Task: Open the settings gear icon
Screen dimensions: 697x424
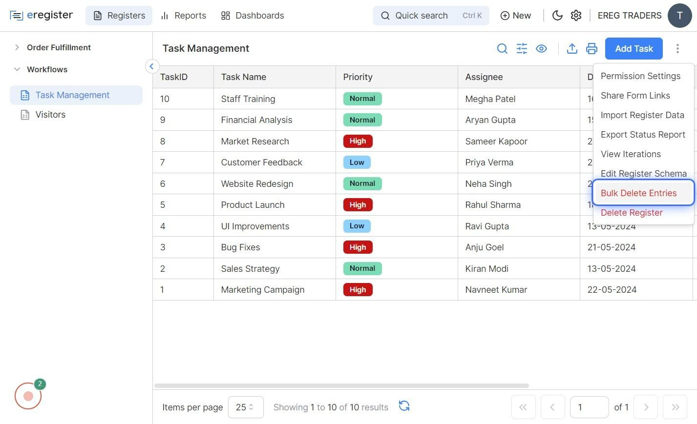Action: [576, 16]
